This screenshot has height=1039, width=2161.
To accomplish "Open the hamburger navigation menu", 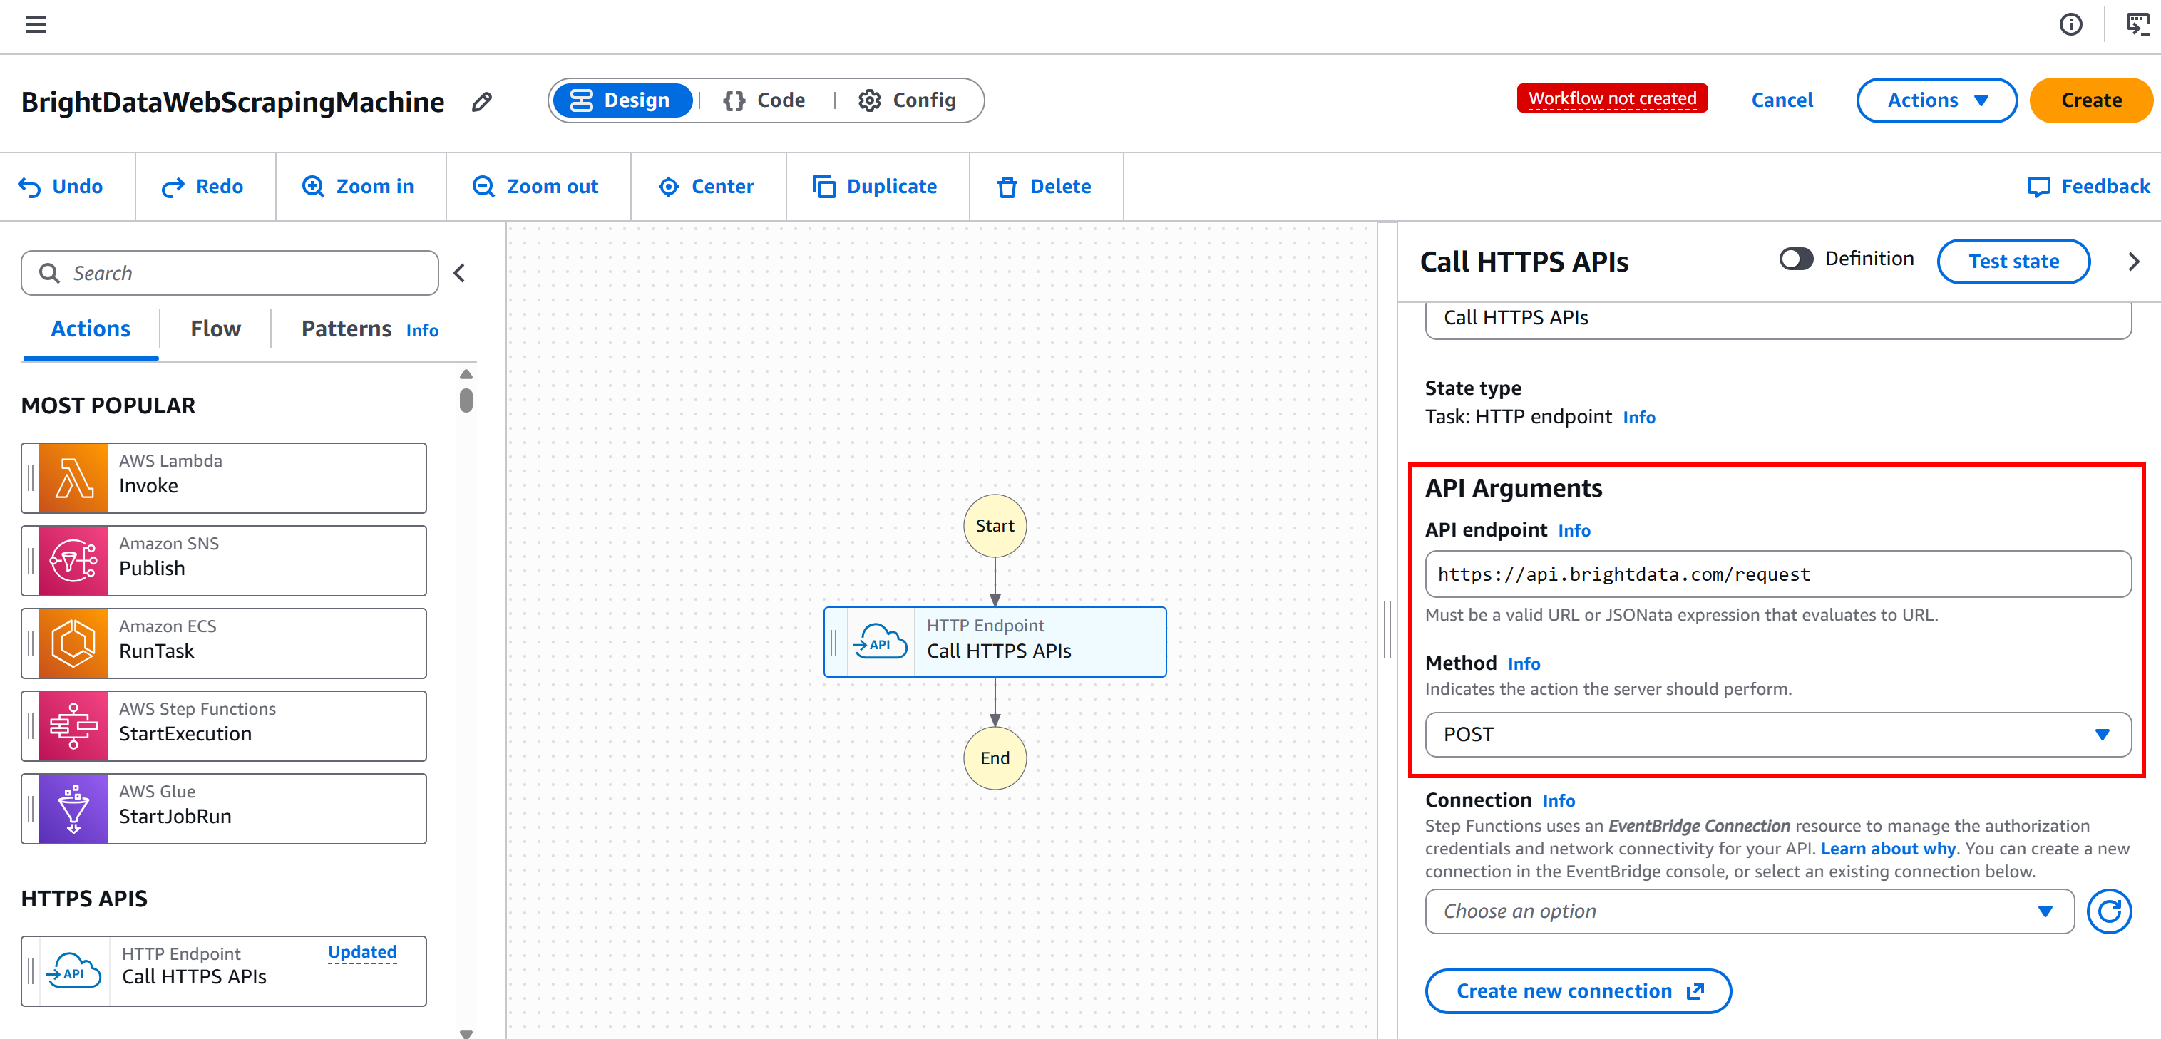I will (x=35, y=24).
